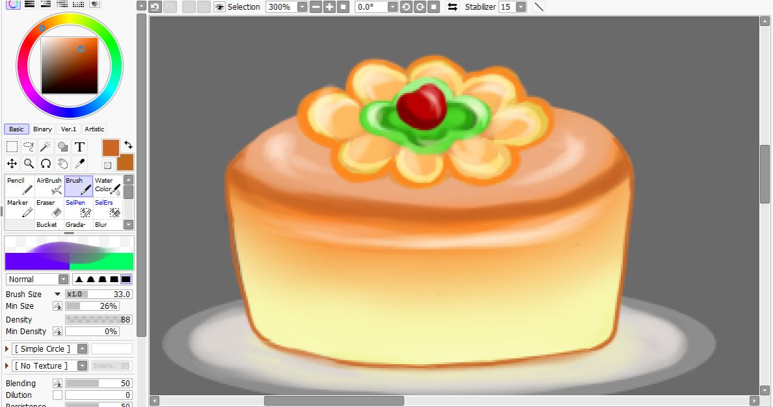Switch to the Ver.1 tool tab
Image resolution: width=773 pixels, height=407 pixels.
click(68, 129)
